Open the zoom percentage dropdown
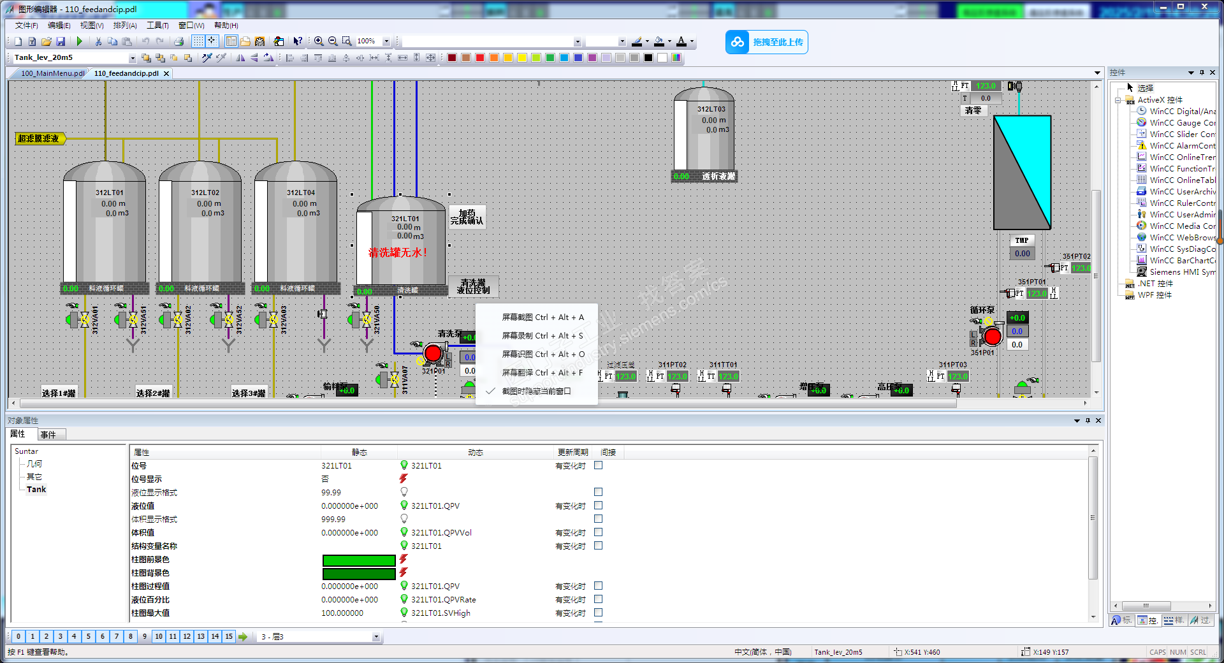 (386, 41)
